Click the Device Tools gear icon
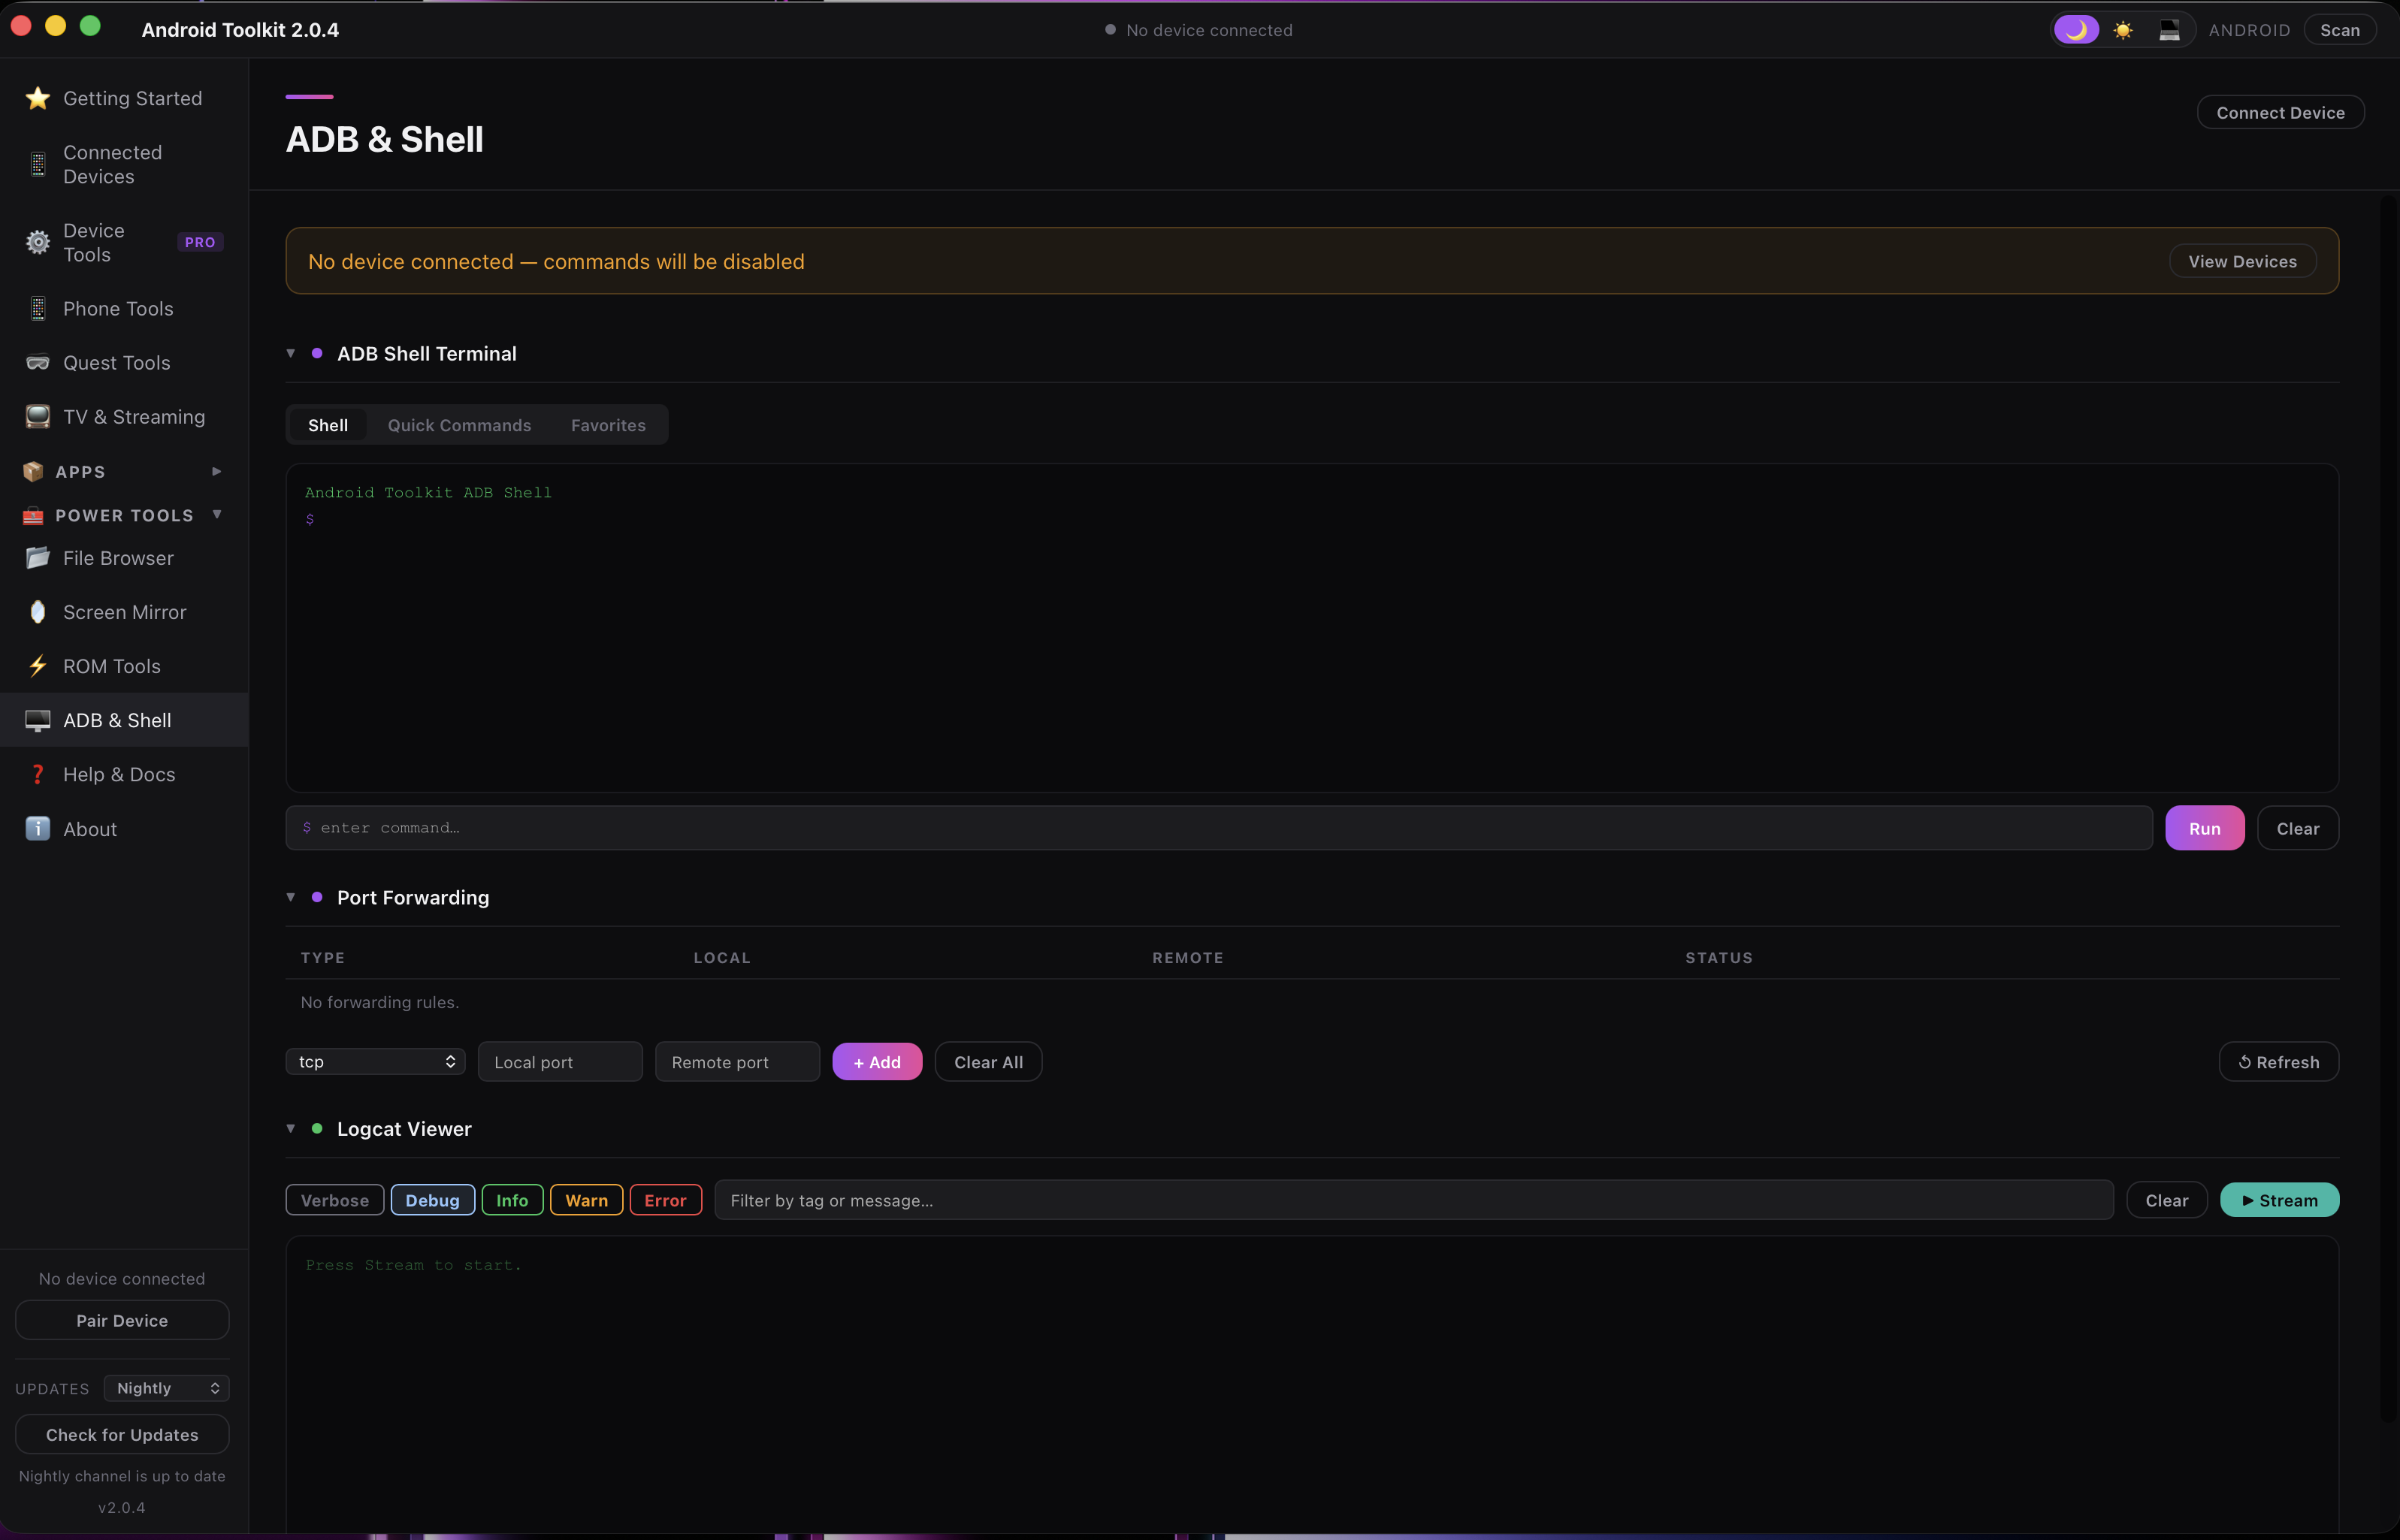 point(38,242)
